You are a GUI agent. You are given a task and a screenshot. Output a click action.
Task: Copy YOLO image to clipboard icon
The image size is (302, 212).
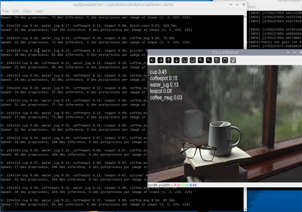click(x=225, y=60)
